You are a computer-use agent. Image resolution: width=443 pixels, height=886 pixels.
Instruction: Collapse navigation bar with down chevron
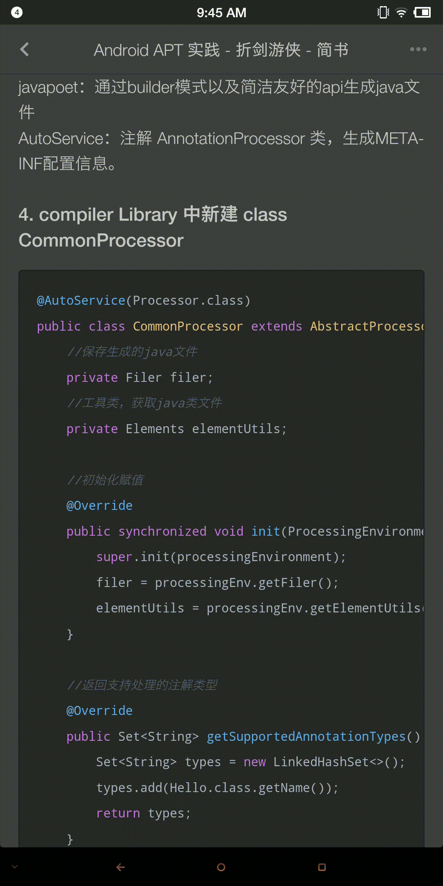click(15, 867)
